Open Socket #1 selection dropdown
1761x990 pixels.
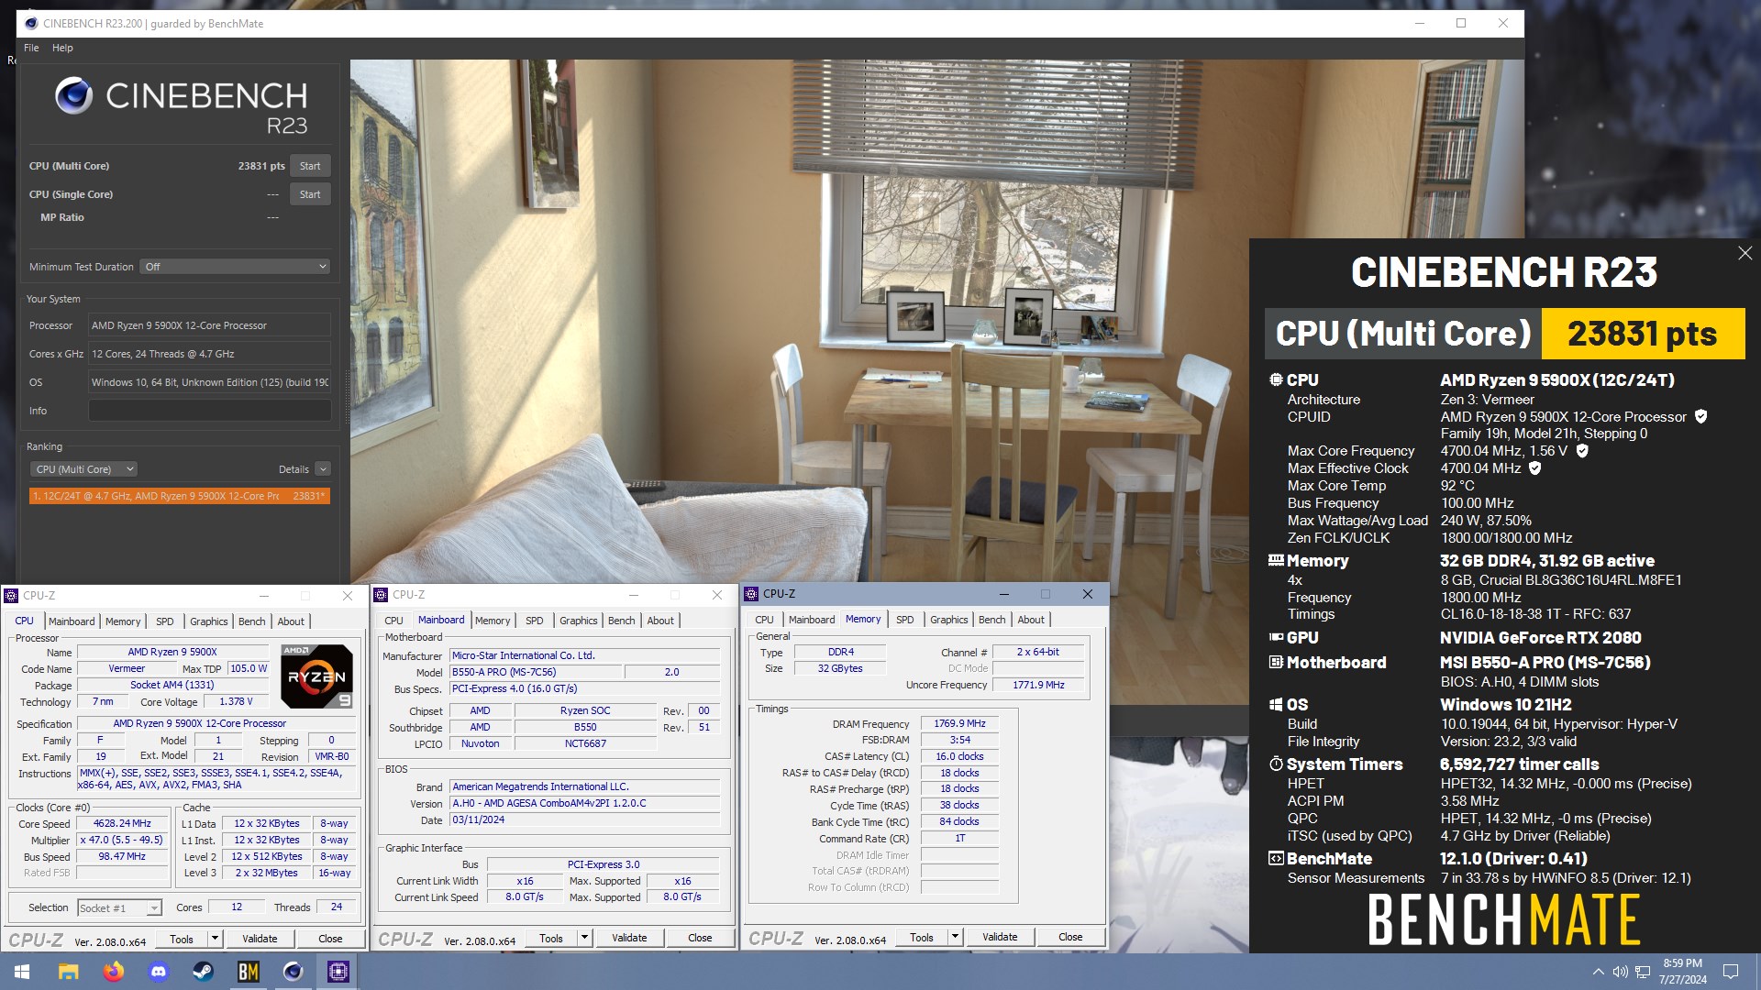coord(119,908)
